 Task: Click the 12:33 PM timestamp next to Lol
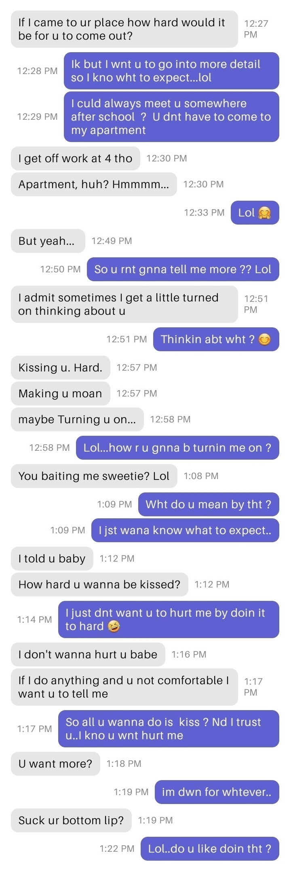click(x=204, y=213)
